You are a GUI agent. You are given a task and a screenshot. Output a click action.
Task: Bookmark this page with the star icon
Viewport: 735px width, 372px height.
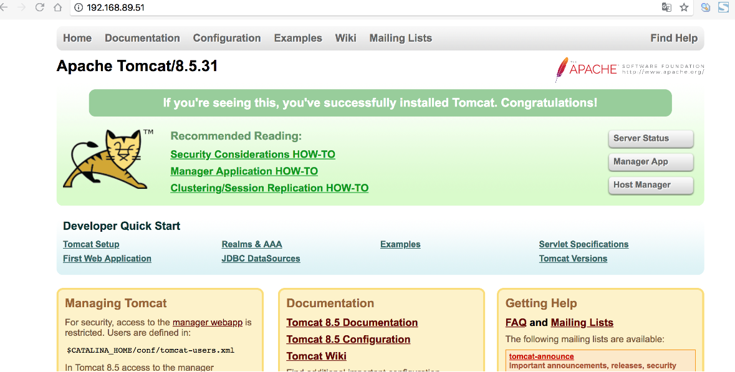684,7
